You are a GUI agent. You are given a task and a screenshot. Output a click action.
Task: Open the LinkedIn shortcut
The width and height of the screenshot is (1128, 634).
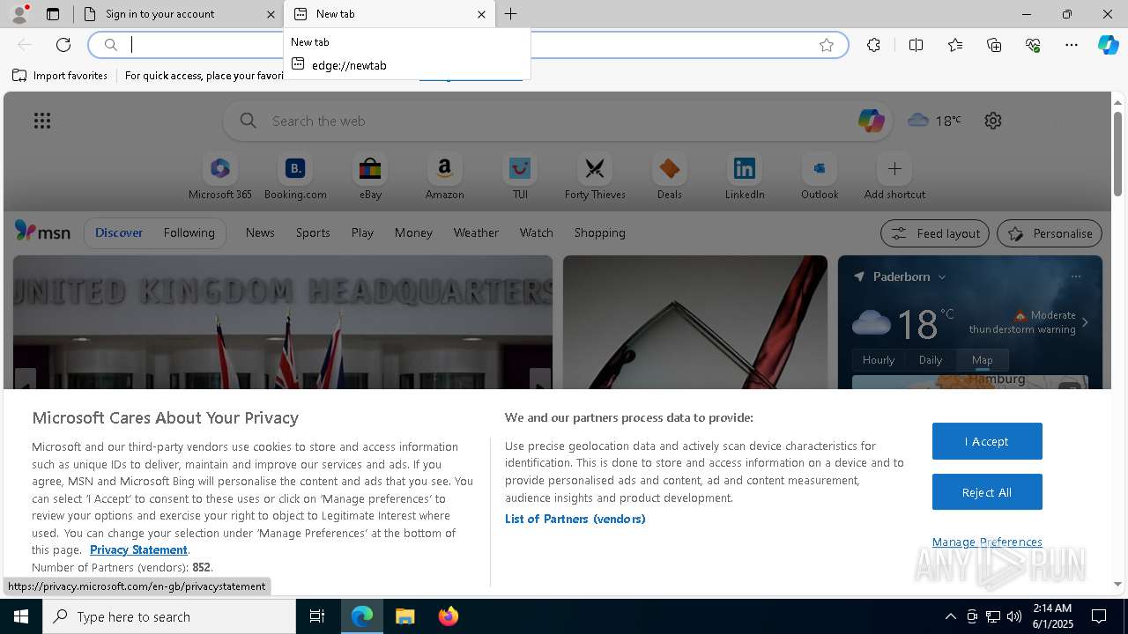click(x=745, y=177)
